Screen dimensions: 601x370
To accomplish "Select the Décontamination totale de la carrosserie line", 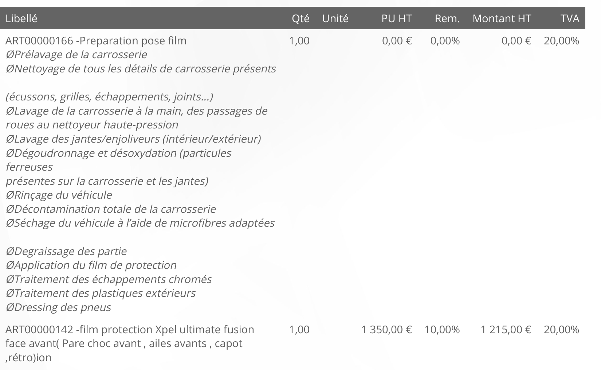I will [x=111, y=209].
